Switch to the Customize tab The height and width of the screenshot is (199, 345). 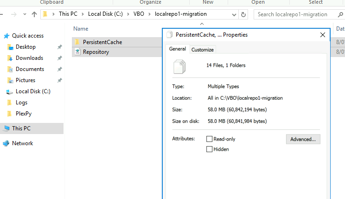tap(203, 50)
